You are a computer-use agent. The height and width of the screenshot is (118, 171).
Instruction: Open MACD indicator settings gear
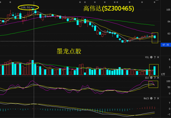[151, 98]
